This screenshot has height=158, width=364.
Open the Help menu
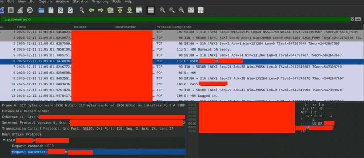pos(128,2)
